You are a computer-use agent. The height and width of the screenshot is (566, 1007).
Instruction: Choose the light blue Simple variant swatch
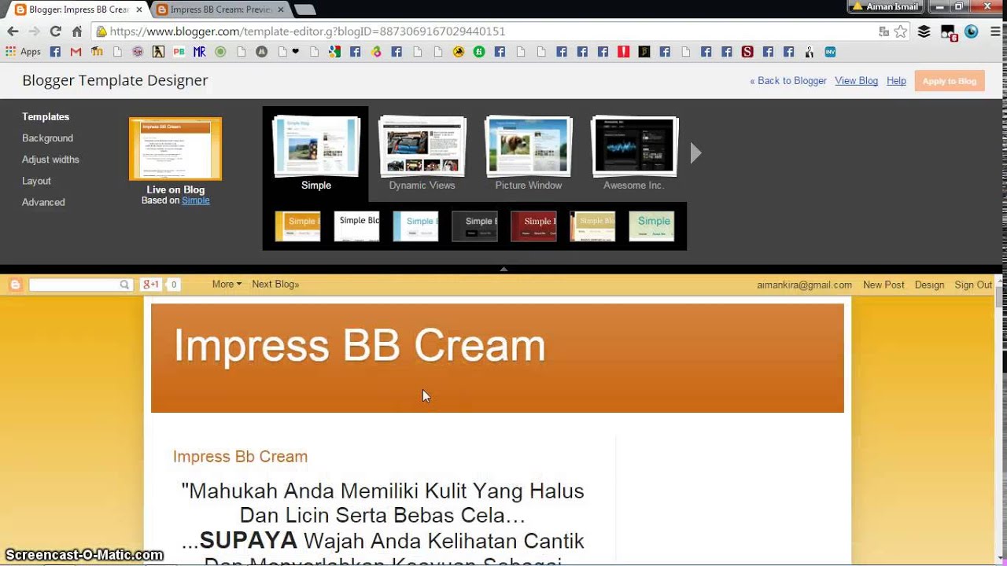click(x=415, y=226)
